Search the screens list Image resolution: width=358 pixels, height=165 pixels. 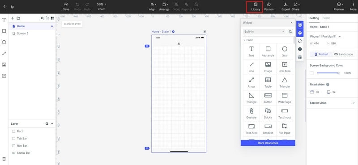click(42, 18)
